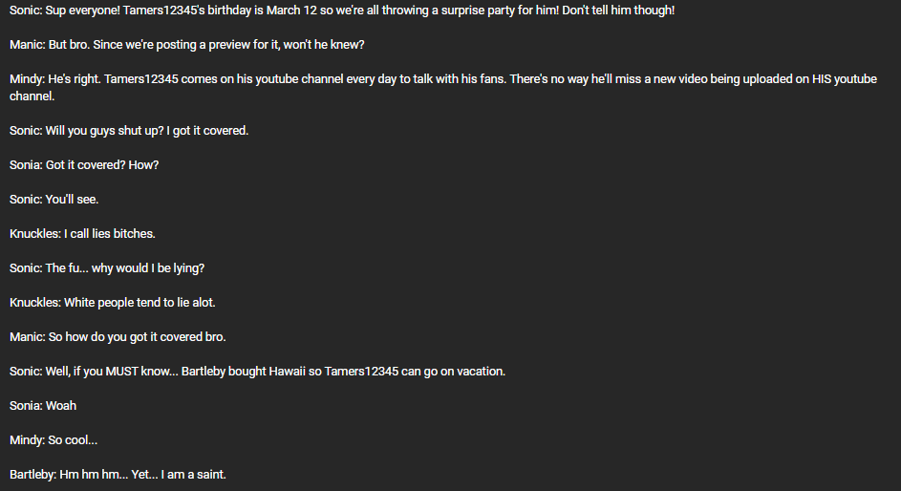Select Manic's 'how do you got it covered' line
The image size is (901, 491).
point(118,337)
